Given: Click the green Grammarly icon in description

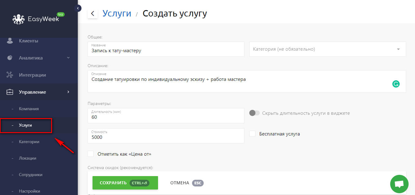Looking at the screenshot, I should coord(396,84).
